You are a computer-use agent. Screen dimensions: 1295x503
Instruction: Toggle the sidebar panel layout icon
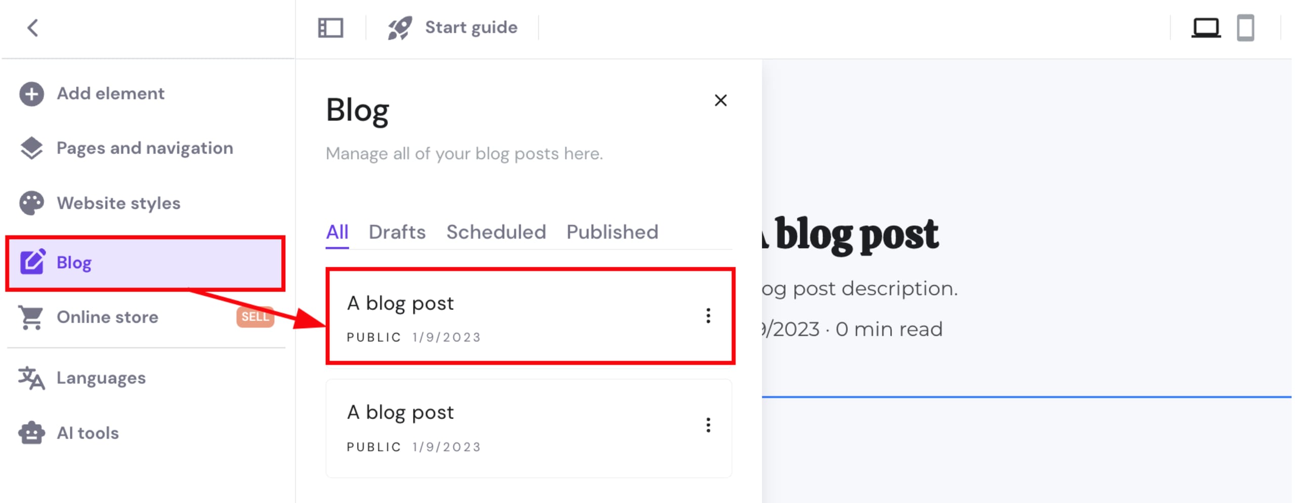tap(330, 28)
